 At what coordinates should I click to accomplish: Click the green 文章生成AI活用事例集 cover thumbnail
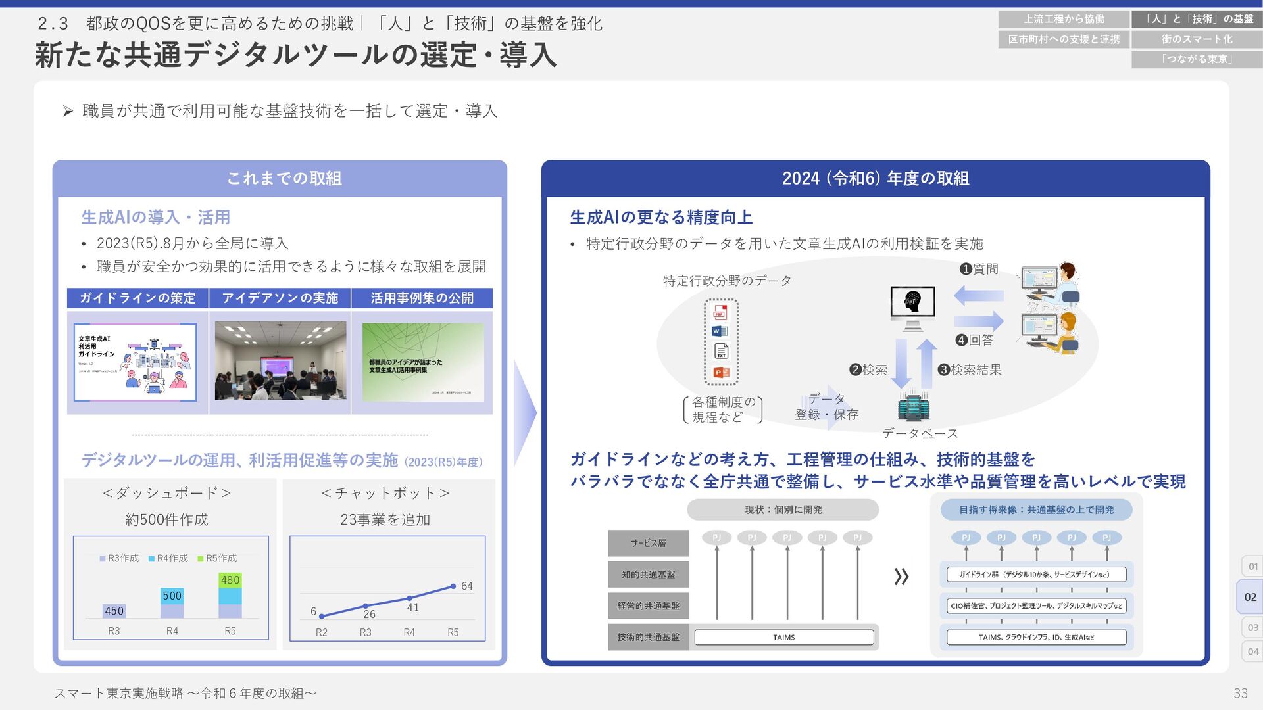click(x=423, y=362)
